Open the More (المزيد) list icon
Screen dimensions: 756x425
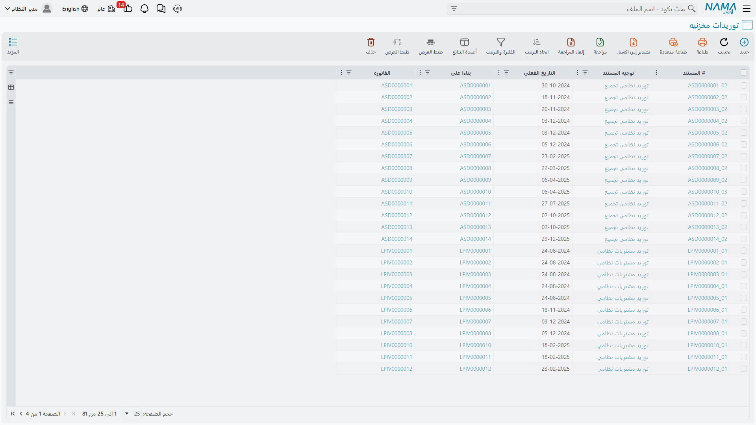tap(13, 42)
